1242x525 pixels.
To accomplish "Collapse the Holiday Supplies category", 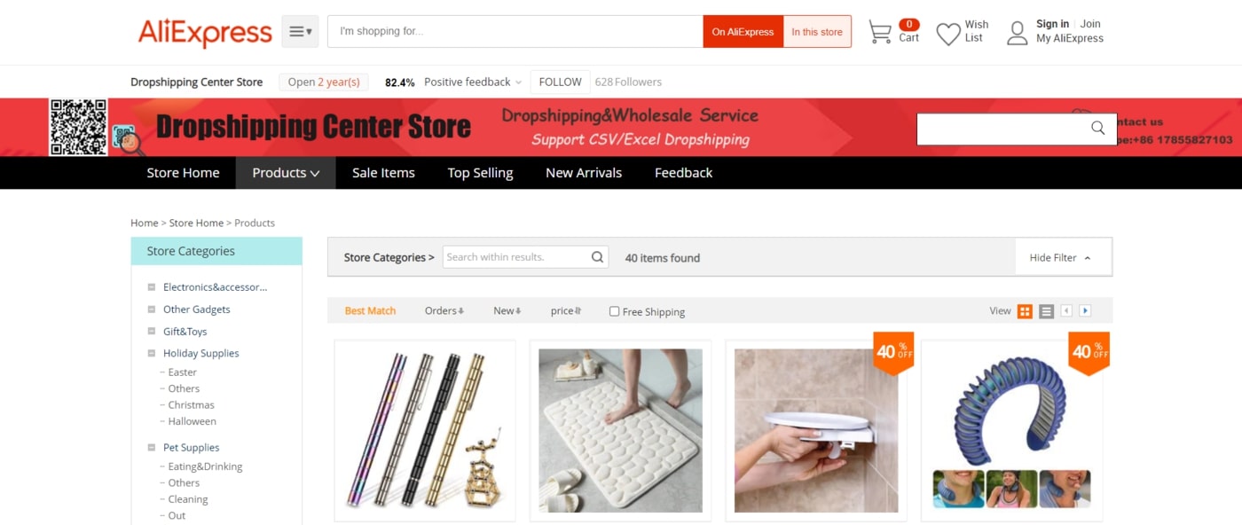I will coord(152,353).
